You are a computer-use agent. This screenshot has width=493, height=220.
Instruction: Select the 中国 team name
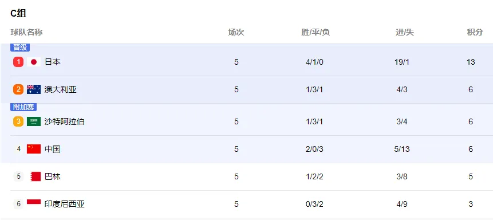coord(53,149)
